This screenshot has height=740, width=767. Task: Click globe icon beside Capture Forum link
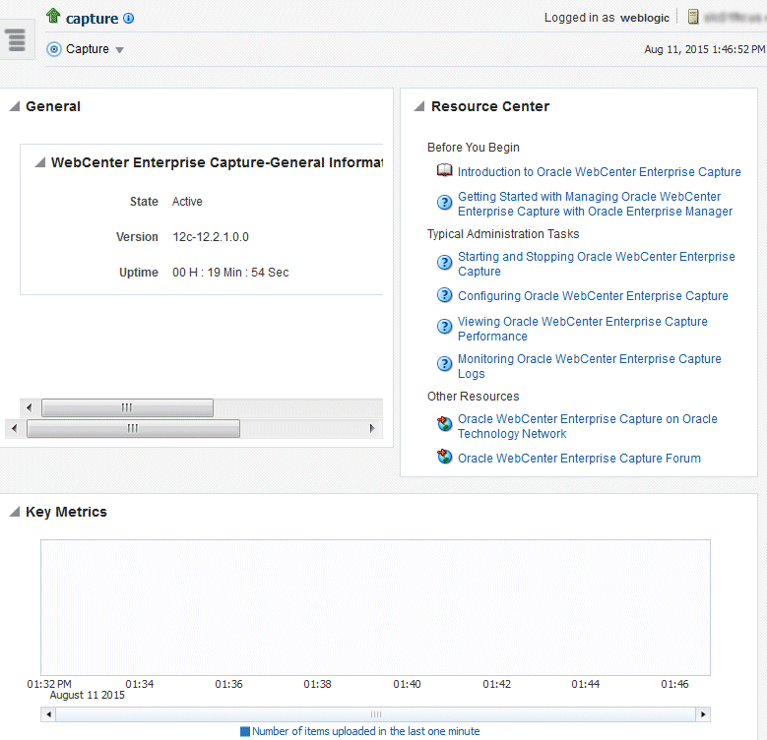point(444,457)
